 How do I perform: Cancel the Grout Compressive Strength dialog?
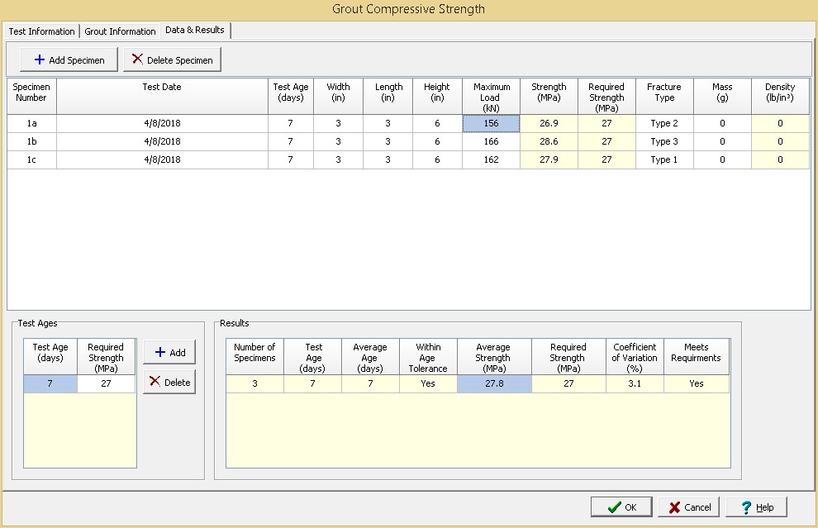point(689,507)
